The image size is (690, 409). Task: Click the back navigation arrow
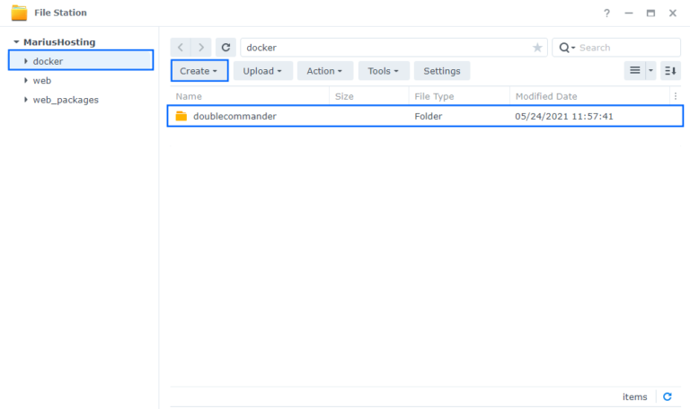pos(181,48)
